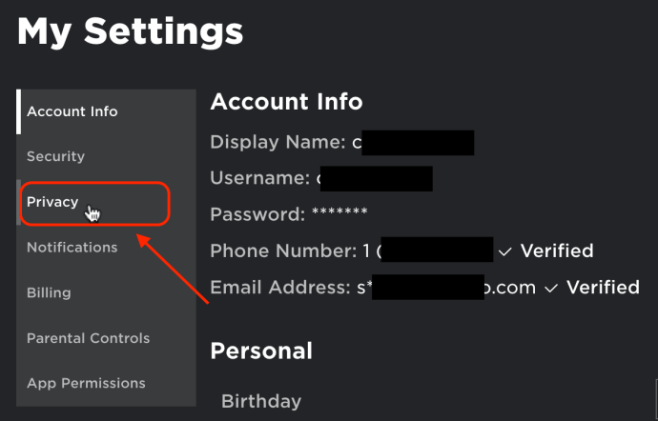
Task: Click the Phone Number label
Action: (x=283, y=251)
